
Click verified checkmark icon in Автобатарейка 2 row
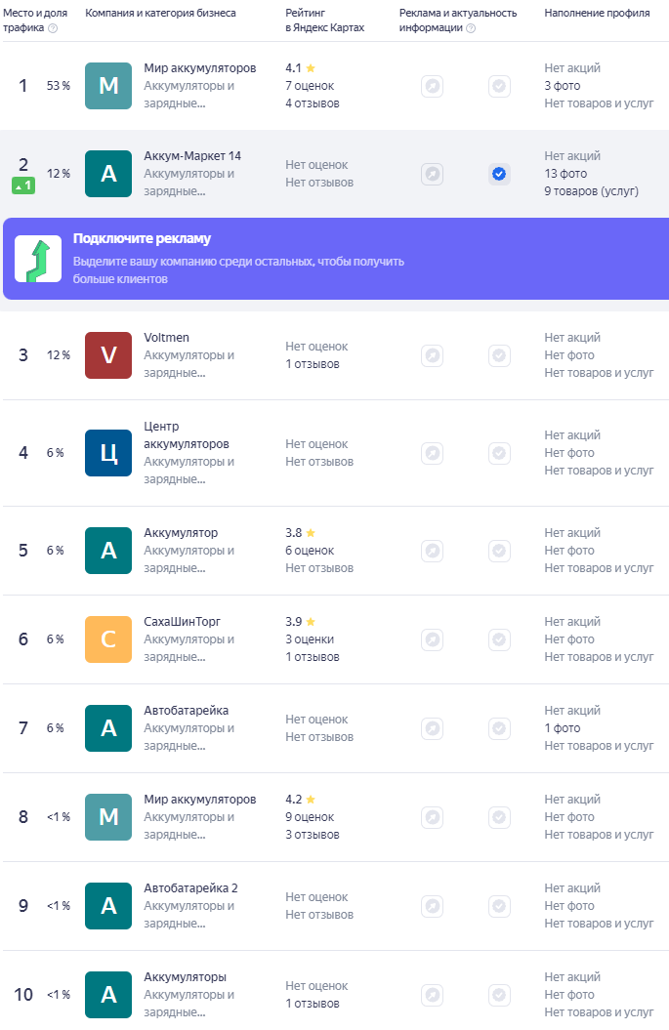point(499,906)
